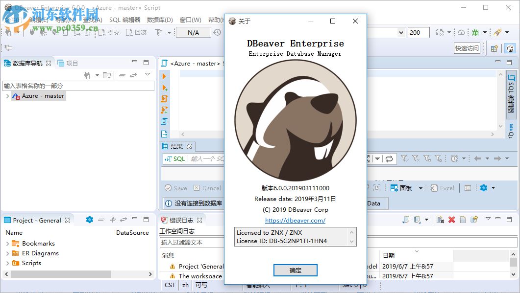
Task: Click the blue gear settings icon in results panel
Action: click(484, 188)
